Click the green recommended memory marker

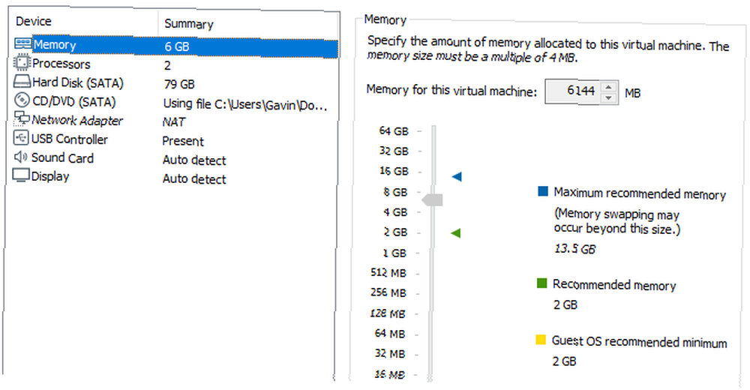[x=456, y=233]
